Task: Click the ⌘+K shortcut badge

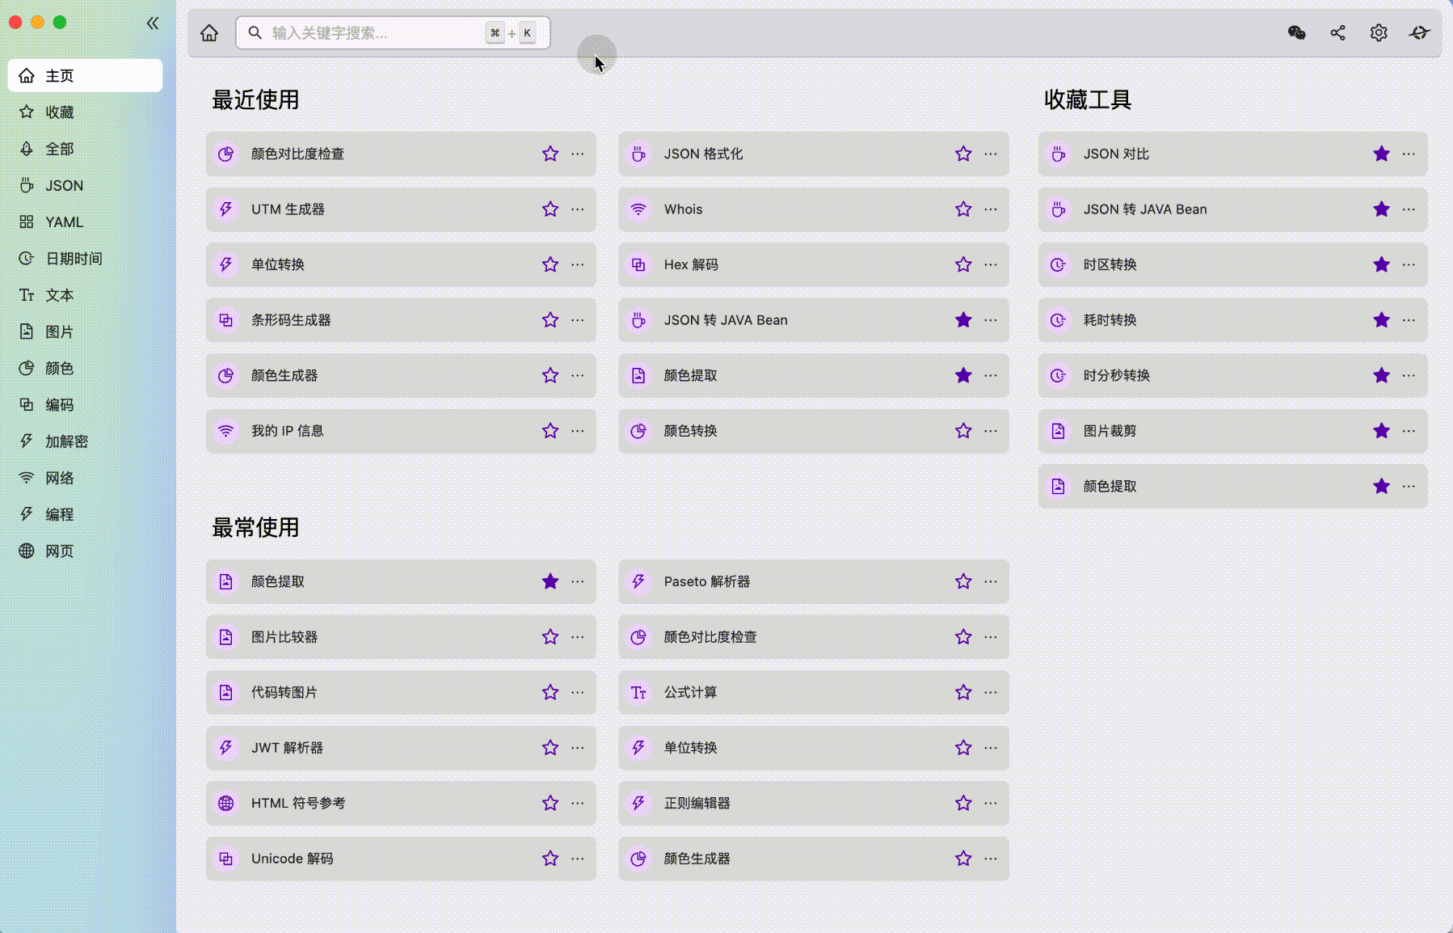Action: coord(511,32)
